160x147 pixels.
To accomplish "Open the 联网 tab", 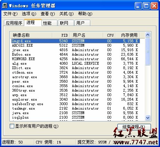I will click(66, 23).
